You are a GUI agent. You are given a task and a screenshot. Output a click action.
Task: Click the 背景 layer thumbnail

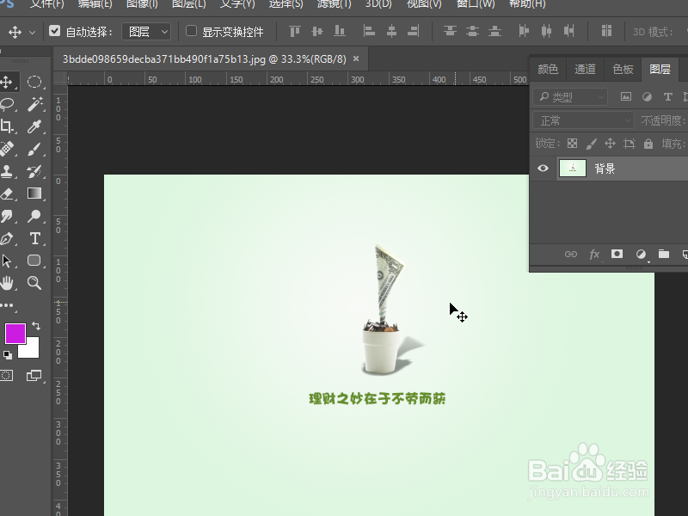[x=573, y=168]
